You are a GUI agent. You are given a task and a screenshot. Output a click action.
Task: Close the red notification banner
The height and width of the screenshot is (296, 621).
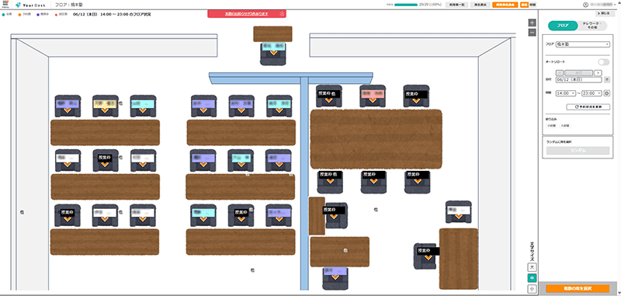click(282, 13)
